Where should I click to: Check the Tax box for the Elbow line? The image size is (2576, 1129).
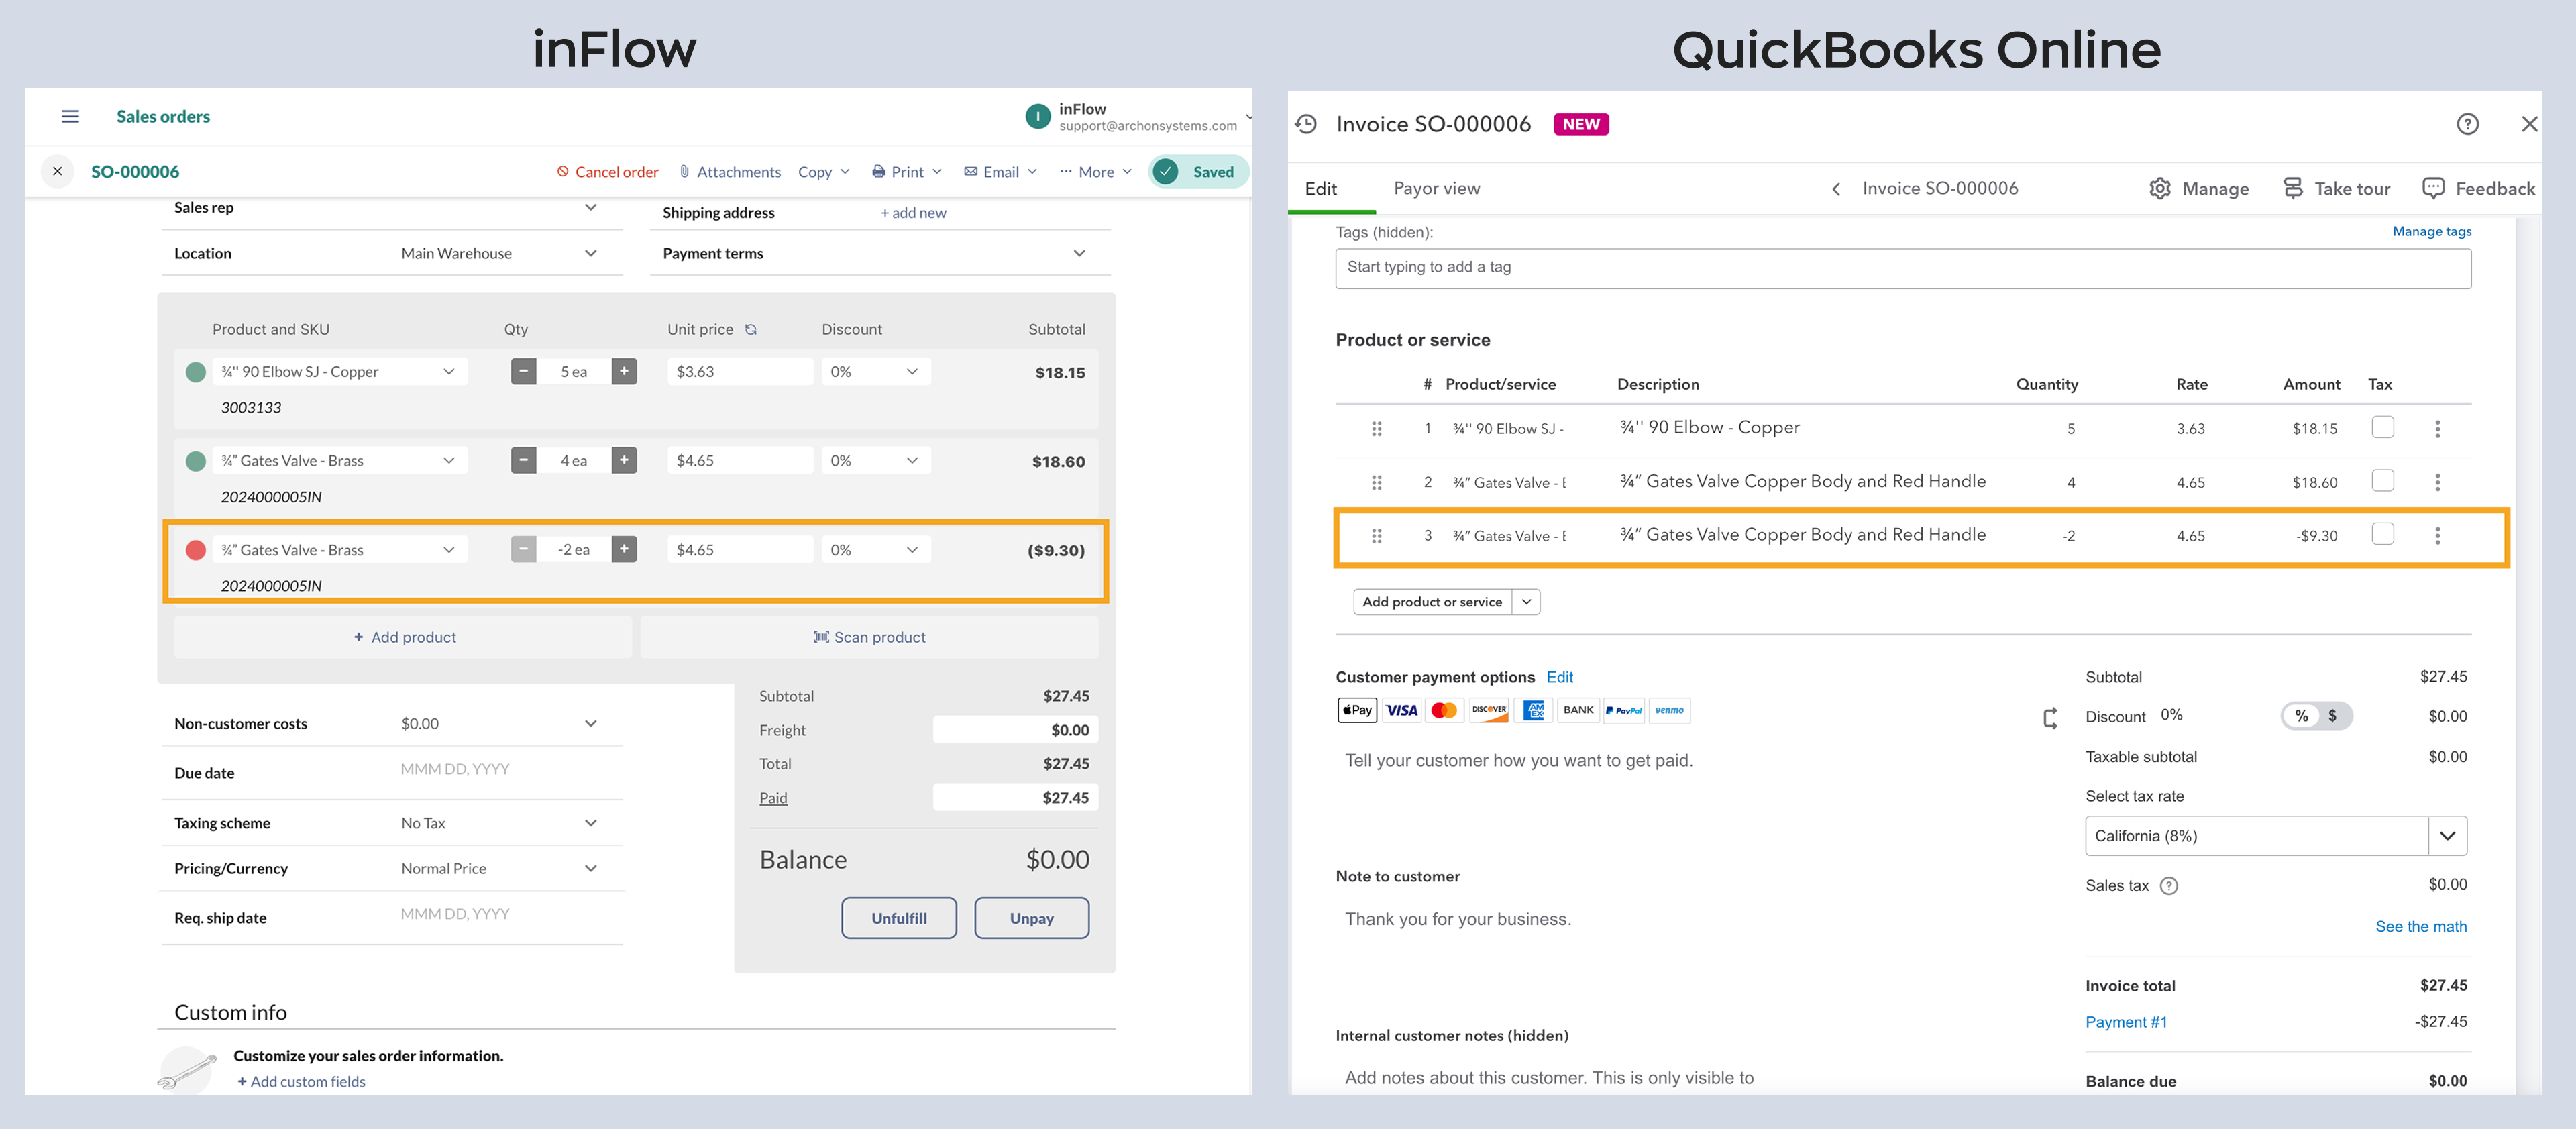[2382, 427]
